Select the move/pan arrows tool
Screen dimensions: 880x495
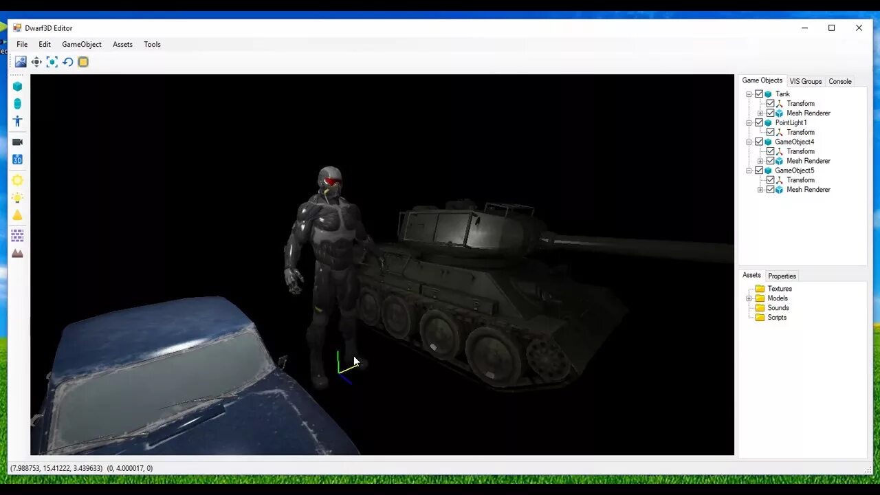[x=36, y=62]
